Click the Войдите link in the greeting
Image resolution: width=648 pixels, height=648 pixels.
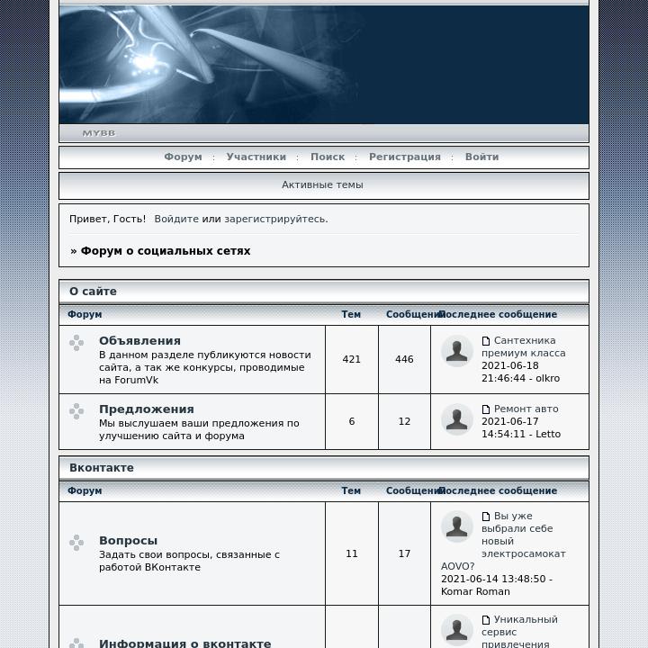click(x=176, y=219)
